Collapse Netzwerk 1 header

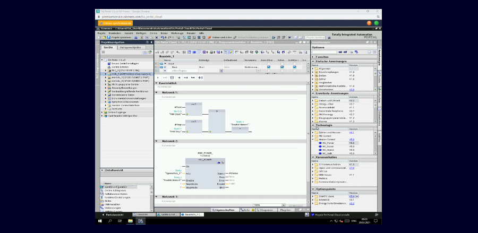tap(157, 92)
